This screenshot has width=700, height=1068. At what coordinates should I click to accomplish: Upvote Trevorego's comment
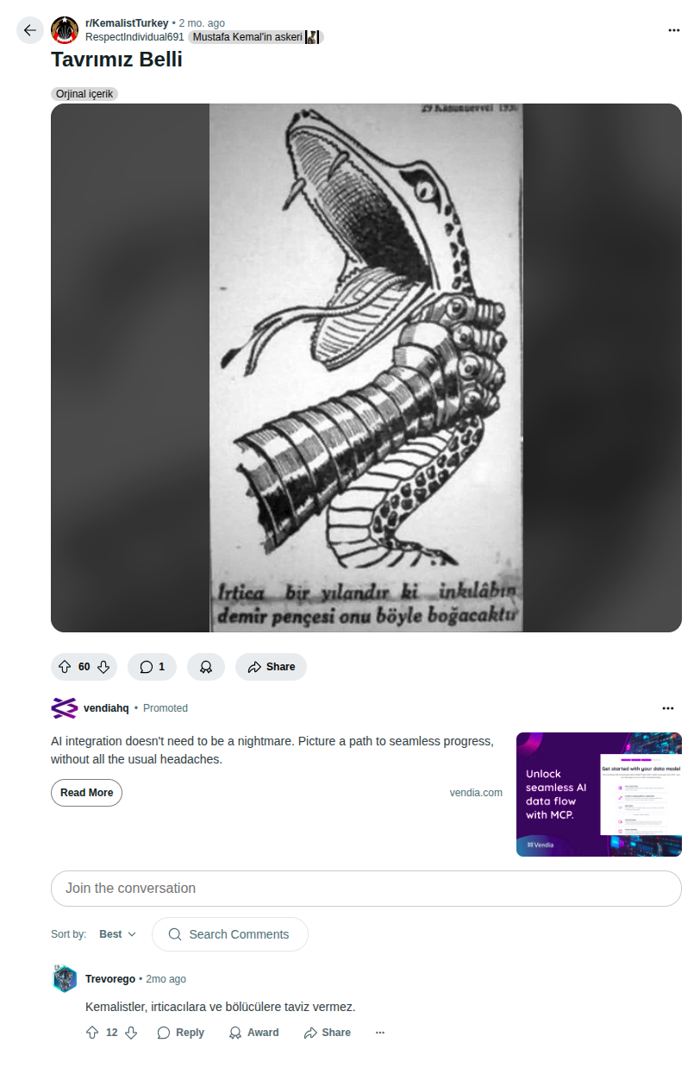(92, 1033)
